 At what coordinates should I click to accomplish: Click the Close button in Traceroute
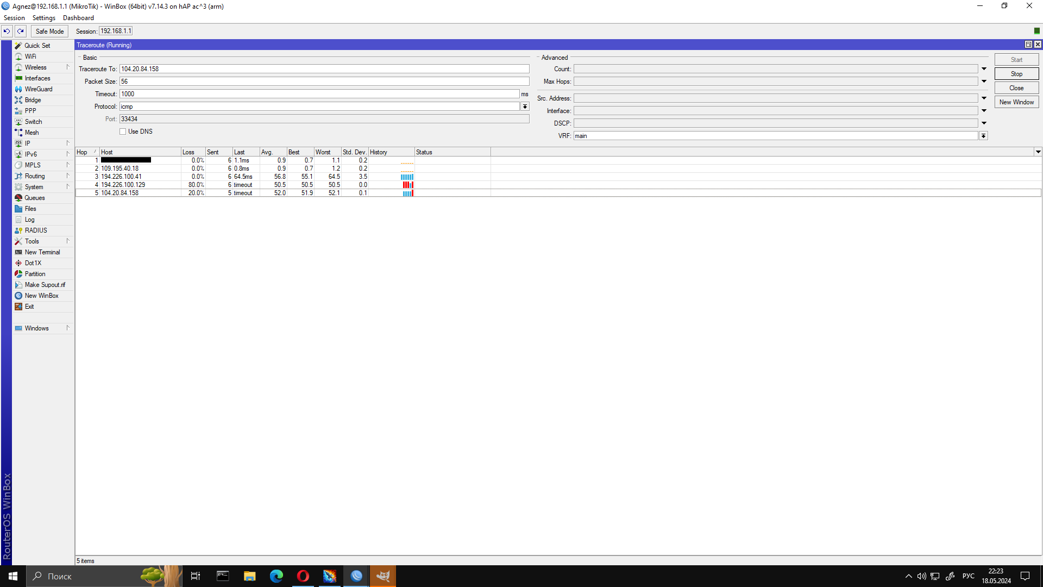[x=1016, y=88]
